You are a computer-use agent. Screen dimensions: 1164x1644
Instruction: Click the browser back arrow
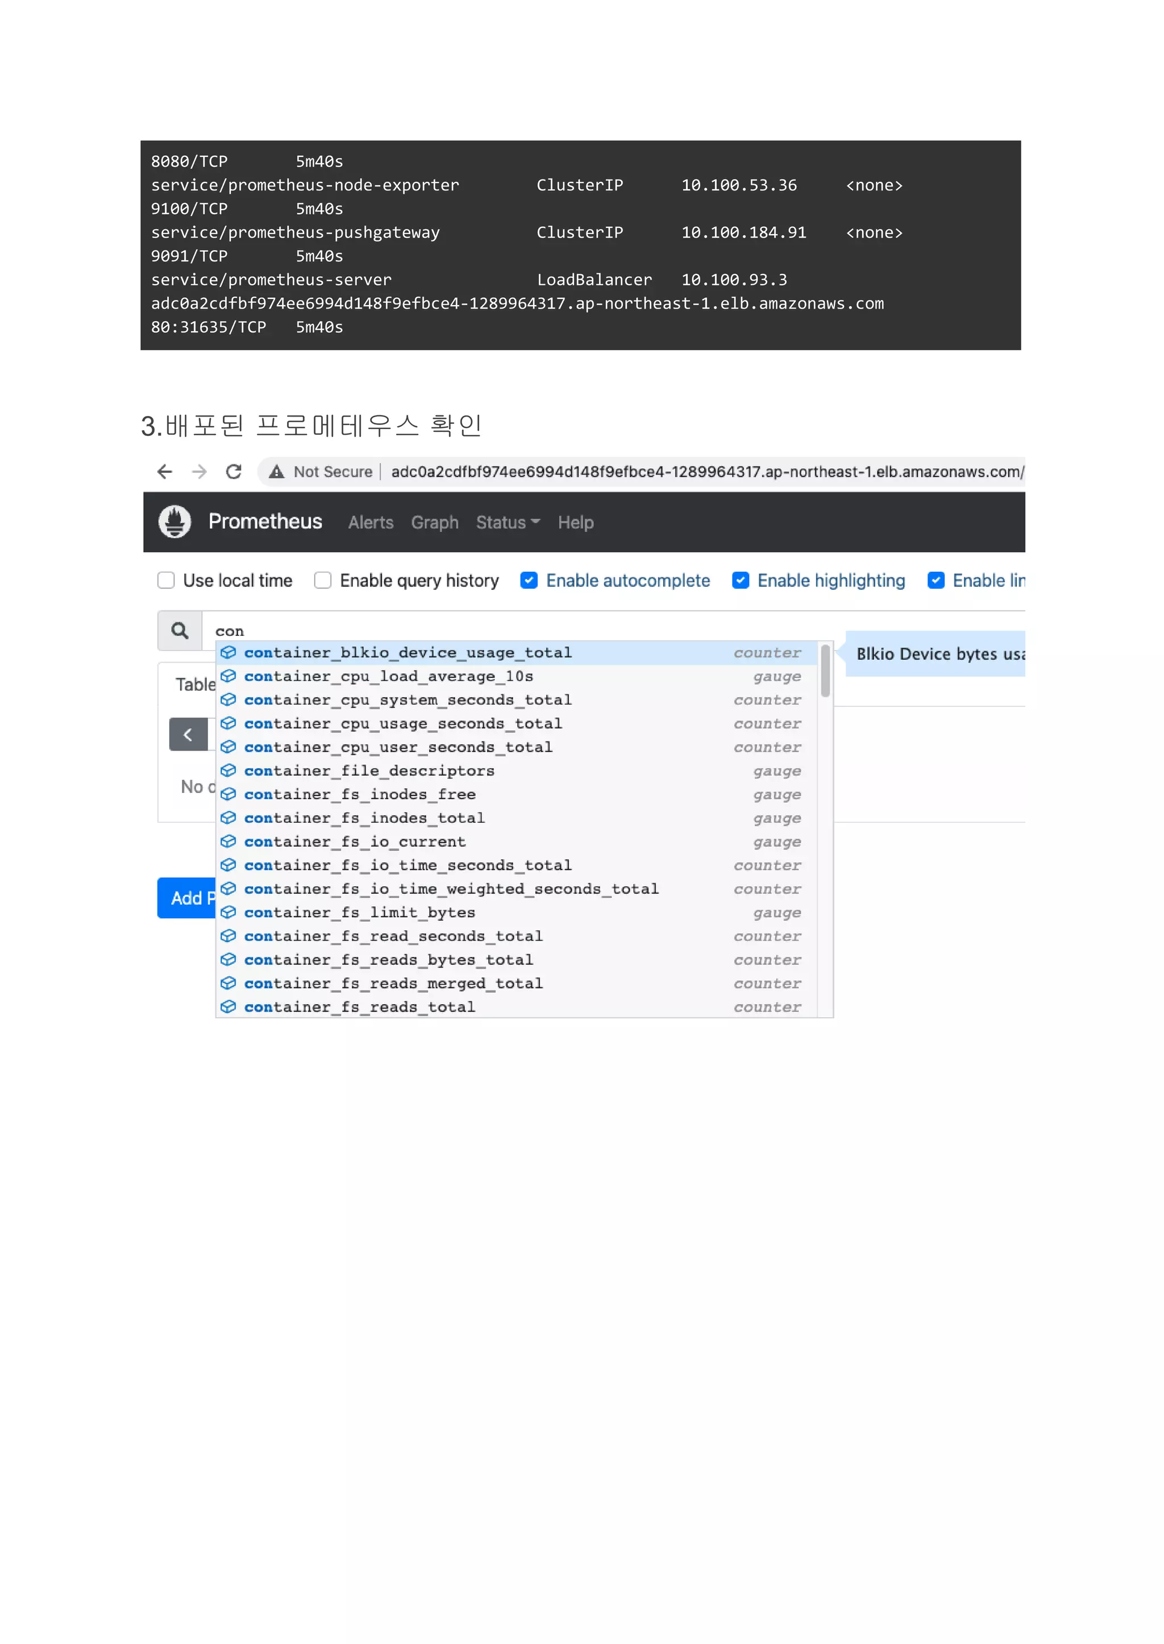165,472
